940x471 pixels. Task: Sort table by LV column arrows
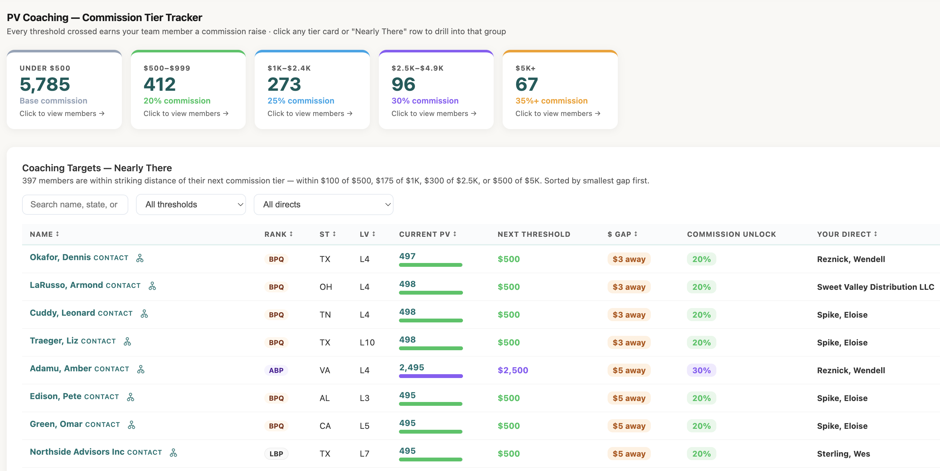coord(374,234)
